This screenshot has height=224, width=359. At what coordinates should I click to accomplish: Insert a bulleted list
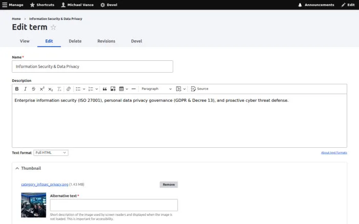(x=78, y=89)
